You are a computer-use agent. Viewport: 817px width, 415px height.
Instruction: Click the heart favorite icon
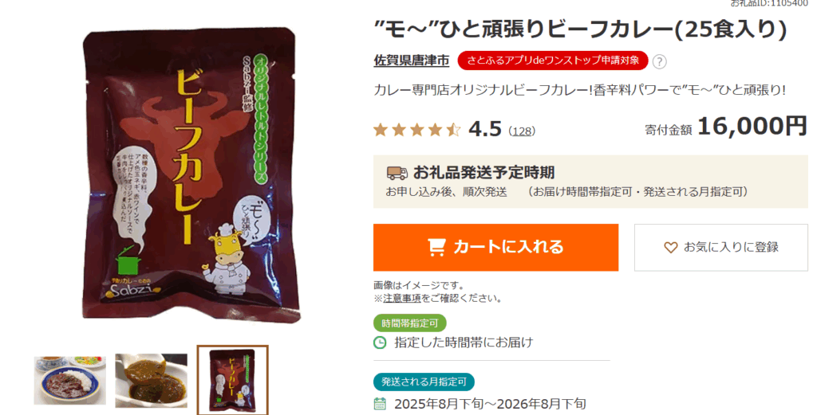pyautogui.click(x=670, y=248)
